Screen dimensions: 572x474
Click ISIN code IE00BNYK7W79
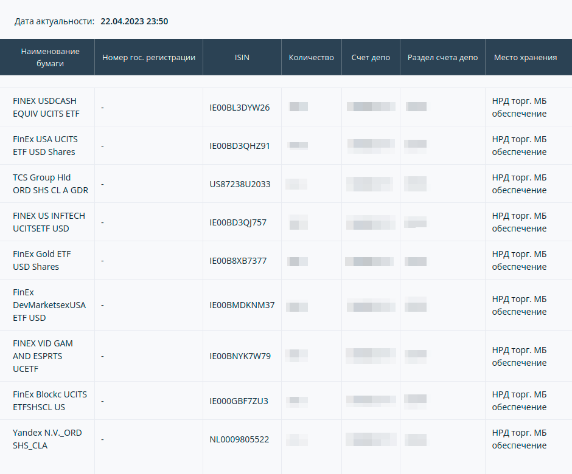pos(240,356)
